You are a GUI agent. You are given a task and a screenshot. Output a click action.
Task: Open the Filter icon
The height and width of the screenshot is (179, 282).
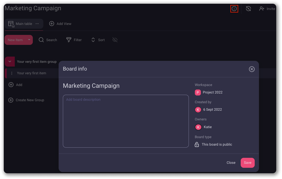tap(68, 40)
